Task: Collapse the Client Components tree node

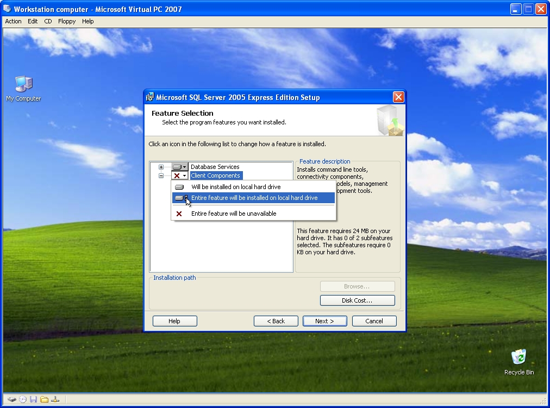Action: click(x=161, y=175)
